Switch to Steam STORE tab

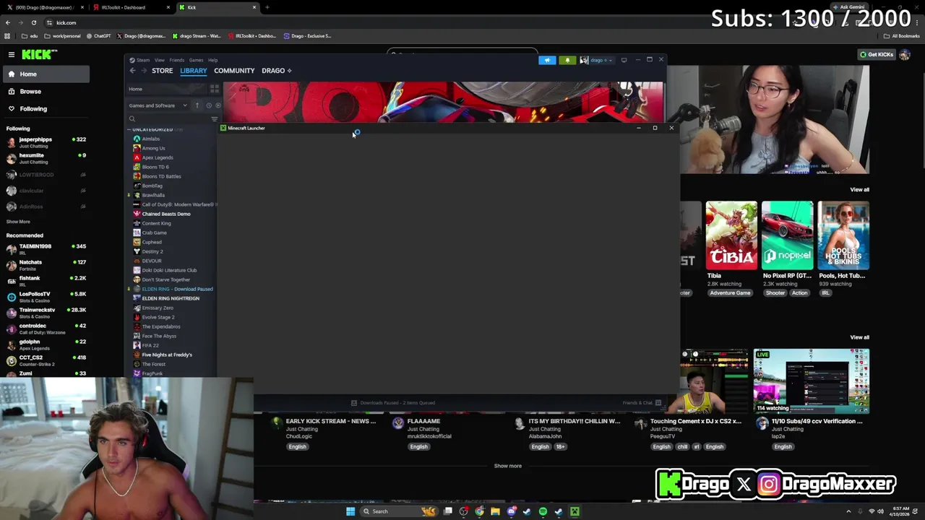tap(162, 71)
